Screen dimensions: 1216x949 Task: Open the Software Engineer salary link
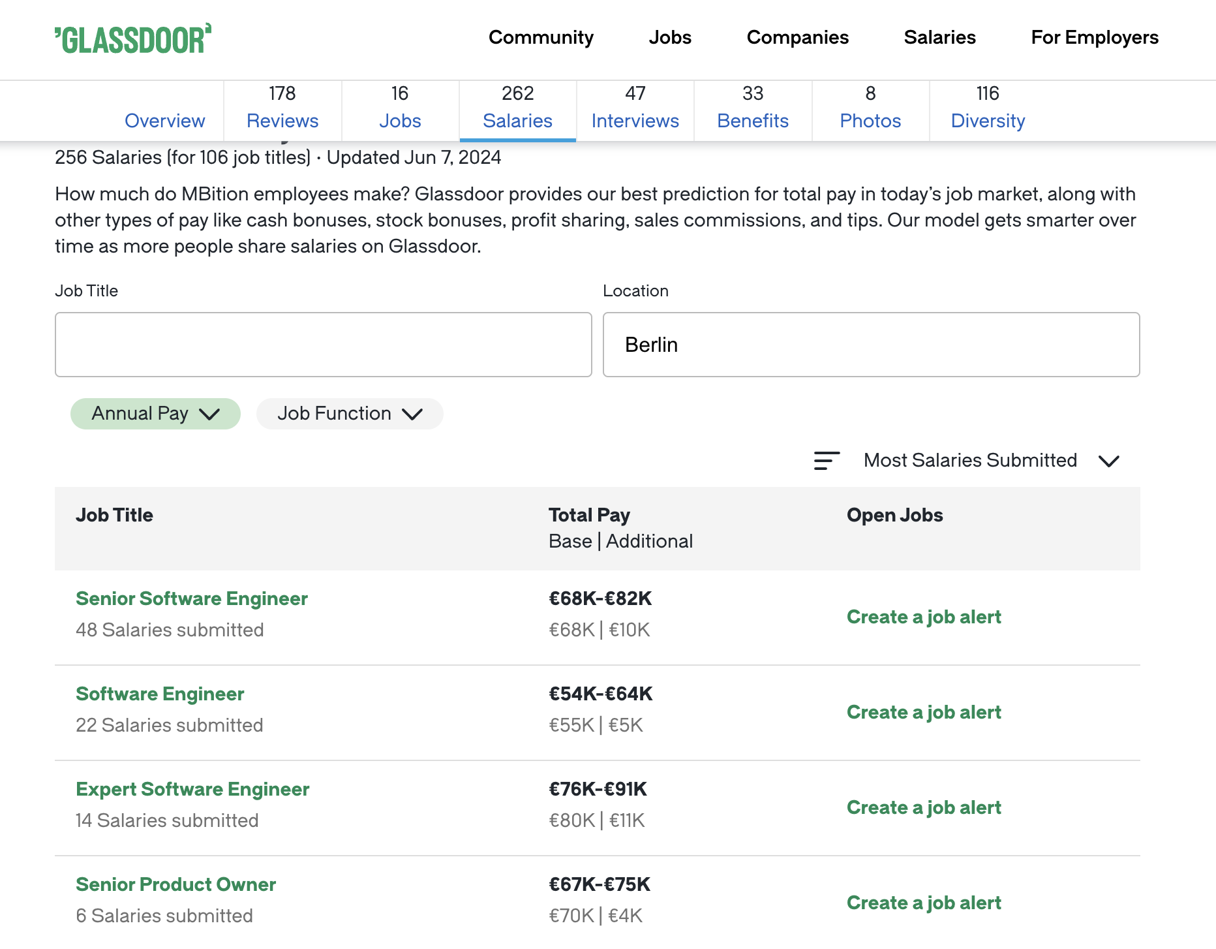click(160, 694)
